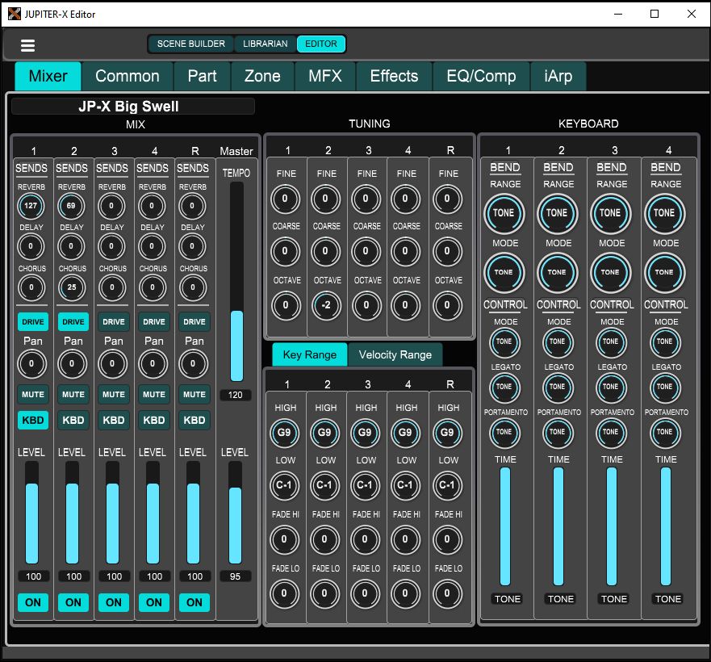Click Keyboard part 4 Legato knob
The image size is (711, 662).
[x=665, y=387]
